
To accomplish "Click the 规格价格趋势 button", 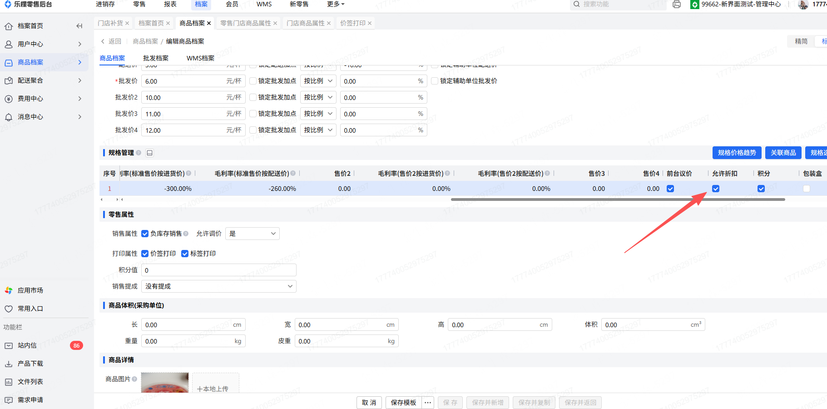I will [x=737, y=153].
